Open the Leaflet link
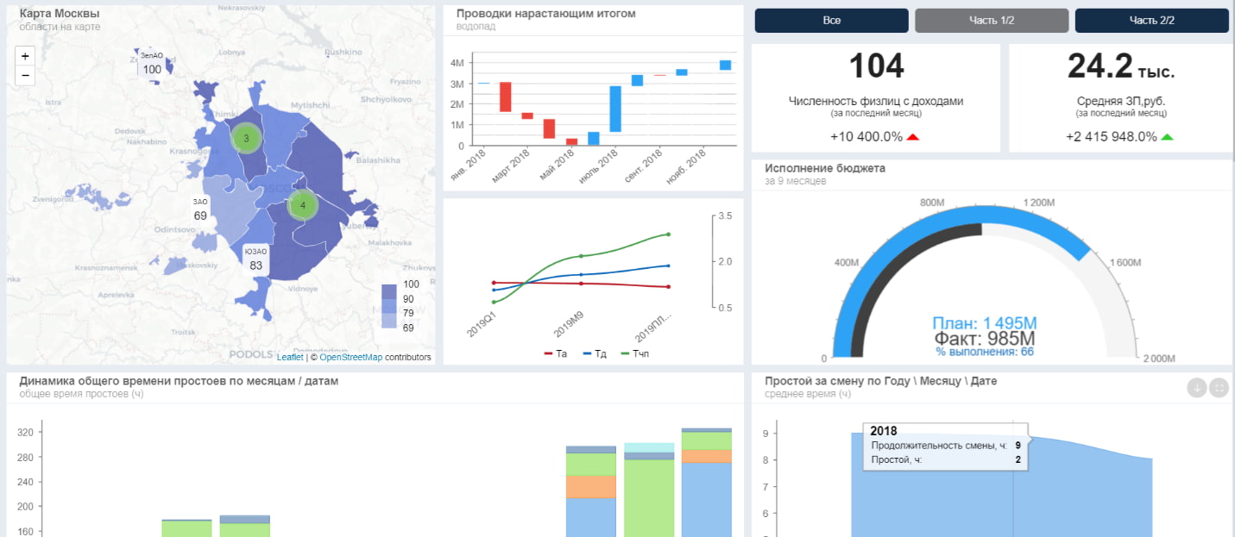1235x537 pixels. [290, 357]
